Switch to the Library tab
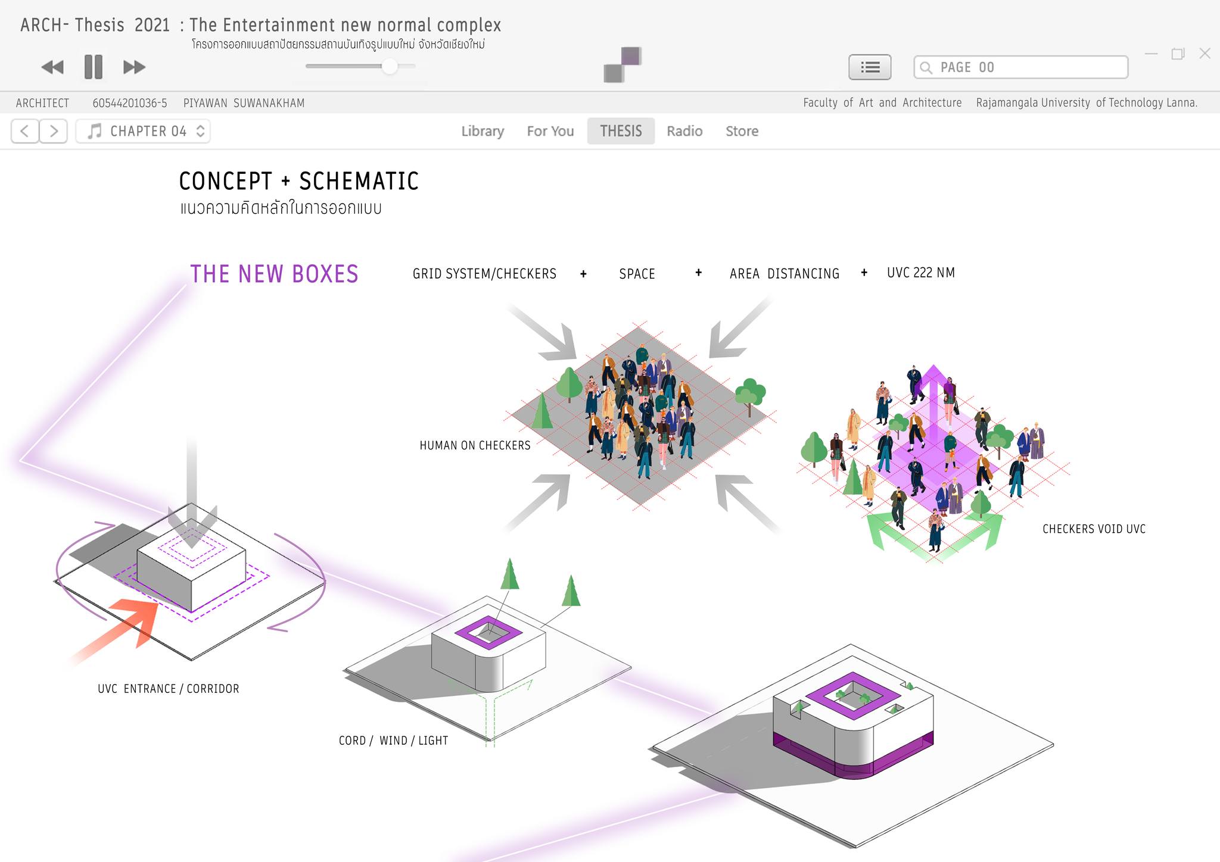Image resolution: width=1220 pixels, height=862 pixels. tap(483, 131)
